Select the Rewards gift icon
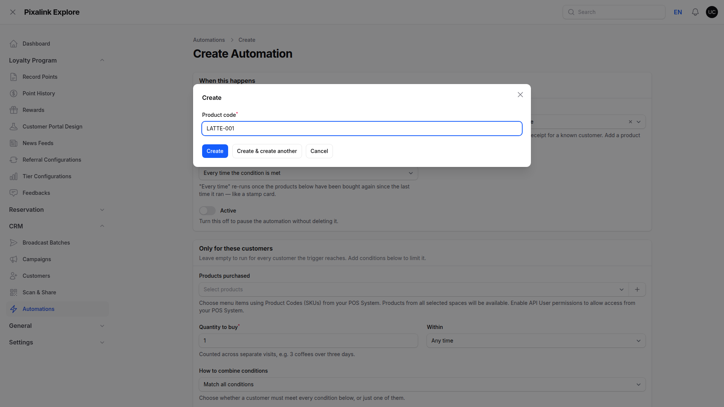 tap(14, 110)
